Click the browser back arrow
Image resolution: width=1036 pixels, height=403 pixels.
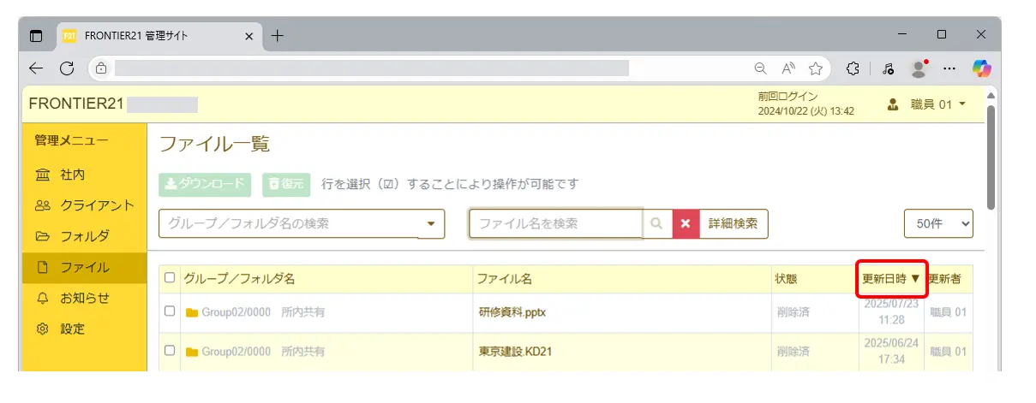click(x=36, y=68)
